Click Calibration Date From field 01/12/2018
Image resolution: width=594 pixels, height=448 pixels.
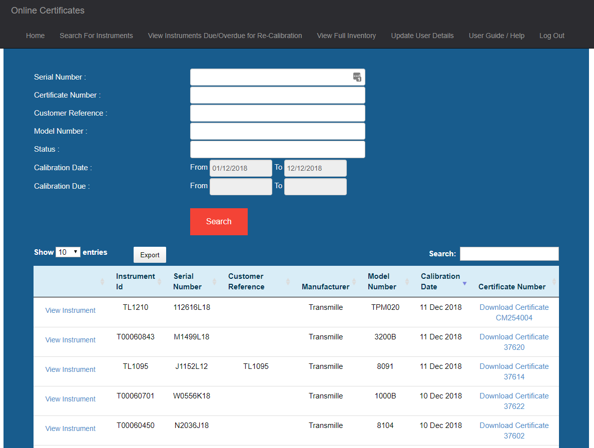pos(241,168)
